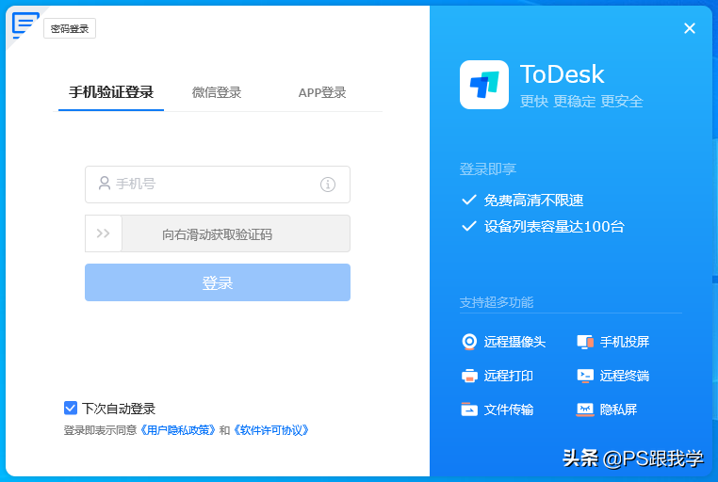This screenshot has width=718, height=482.
Task: Switch to the APP登录 tab
Action: pyautogui.click(x=322, y=92)
